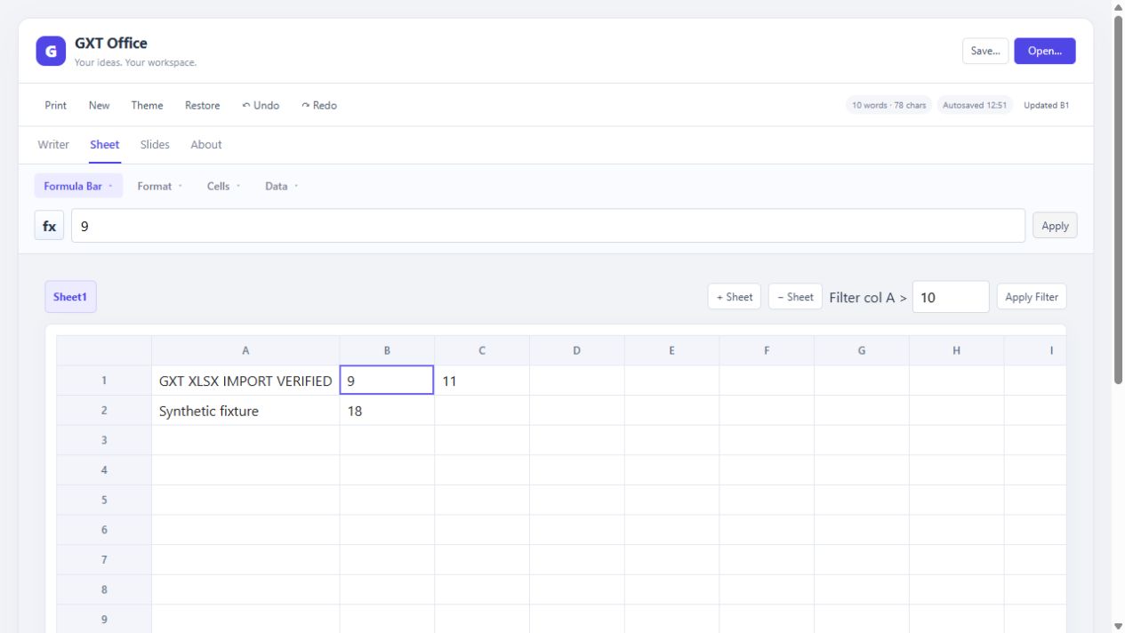Open the Theme option
1125x633 pixels.
click(147, 105)
